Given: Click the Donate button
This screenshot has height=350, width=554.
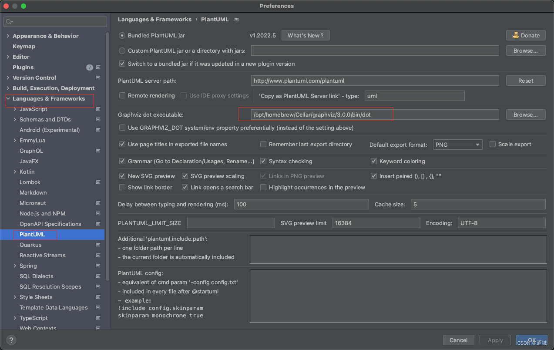Looking at the screenshot, I should (526, 35).
